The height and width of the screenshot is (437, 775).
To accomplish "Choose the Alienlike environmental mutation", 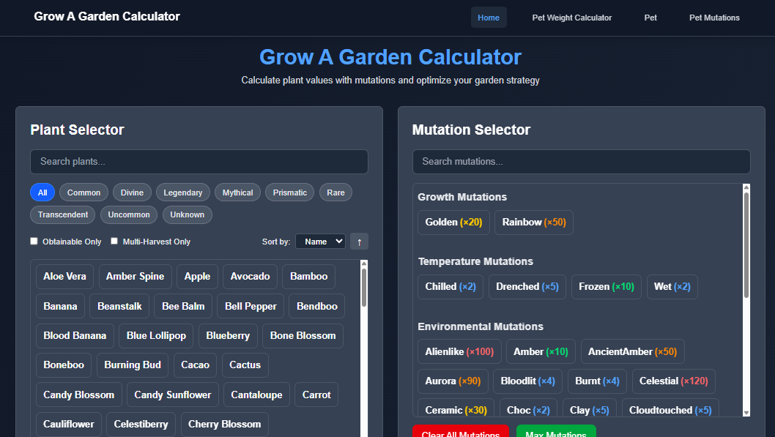I will point(459,351).
